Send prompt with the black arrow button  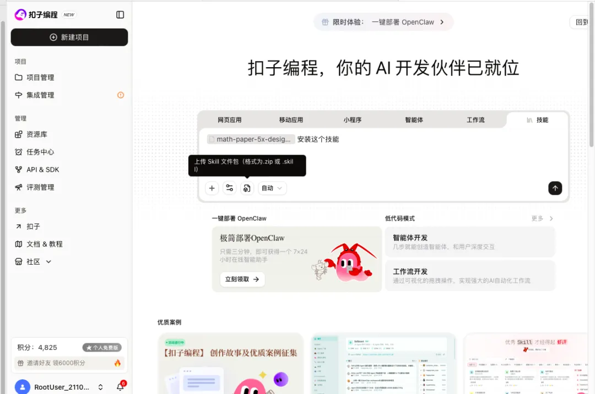(x=555, y=188)
